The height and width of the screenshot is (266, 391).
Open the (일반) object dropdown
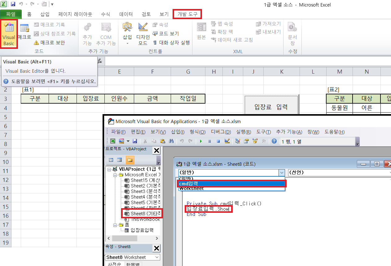point(281,173)
